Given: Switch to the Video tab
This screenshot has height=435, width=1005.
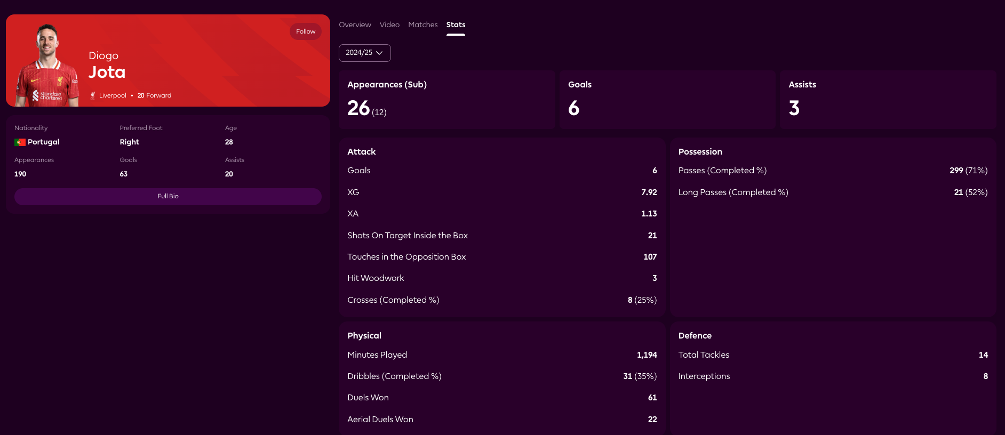Looking at the screenshot, I should click(x=389, y=25).
